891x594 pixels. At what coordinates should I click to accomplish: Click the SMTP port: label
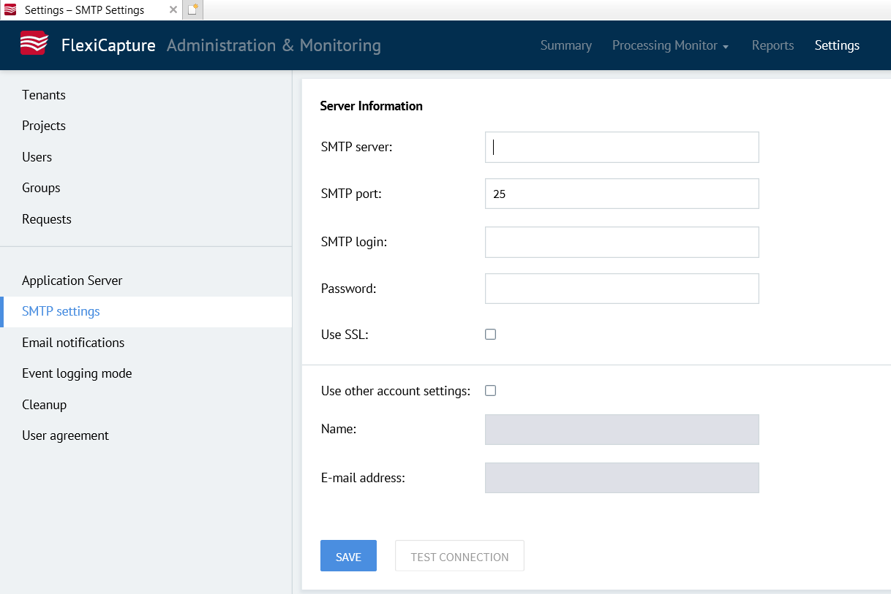(x=351, y=194)
